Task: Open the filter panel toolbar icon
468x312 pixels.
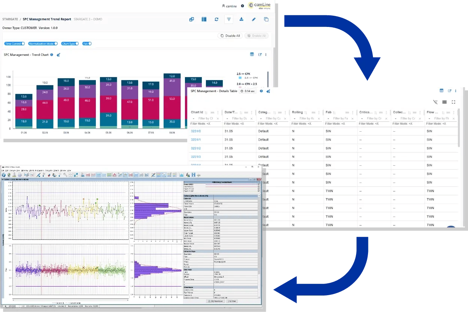Action: (x=229, y=19)
